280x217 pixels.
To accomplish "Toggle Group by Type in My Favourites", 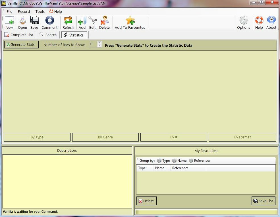I will [163, 161].
